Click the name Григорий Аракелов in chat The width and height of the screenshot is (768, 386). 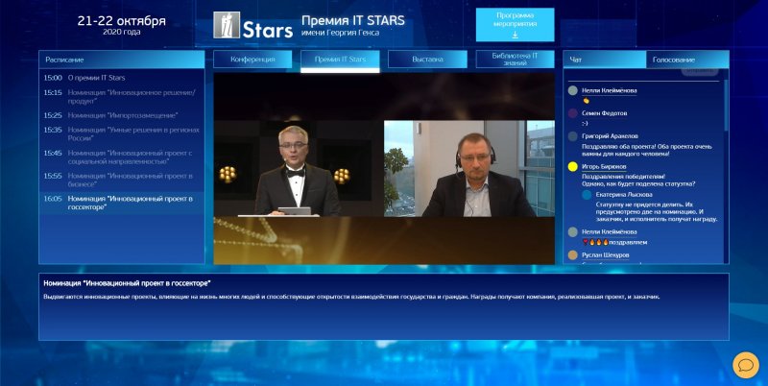coord(610,136)
